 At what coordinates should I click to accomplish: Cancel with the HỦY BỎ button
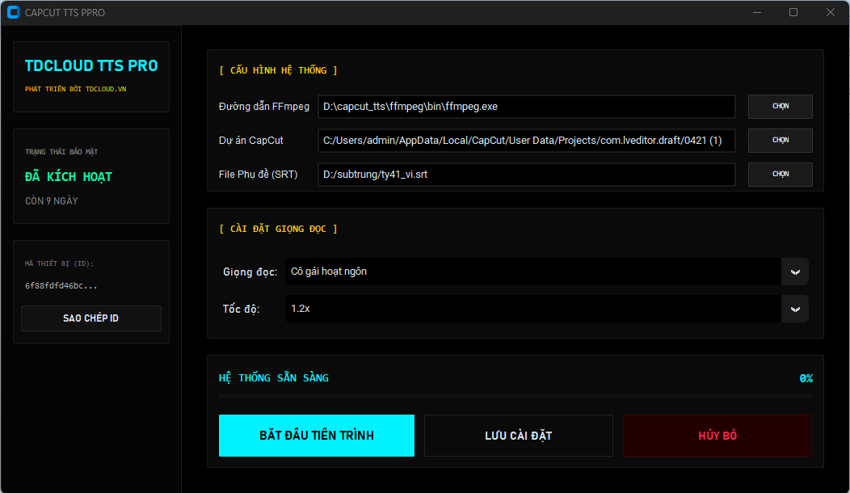coord(717,436)
